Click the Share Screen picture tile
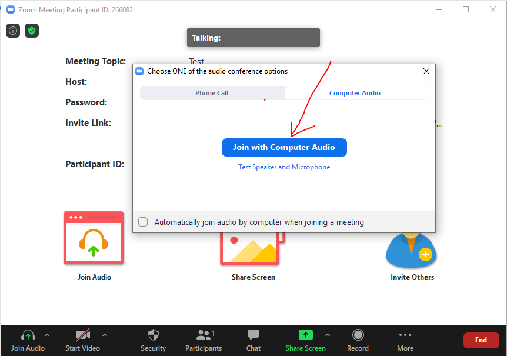Viewport: 507px width, 356px height. (x=252, y=249)
